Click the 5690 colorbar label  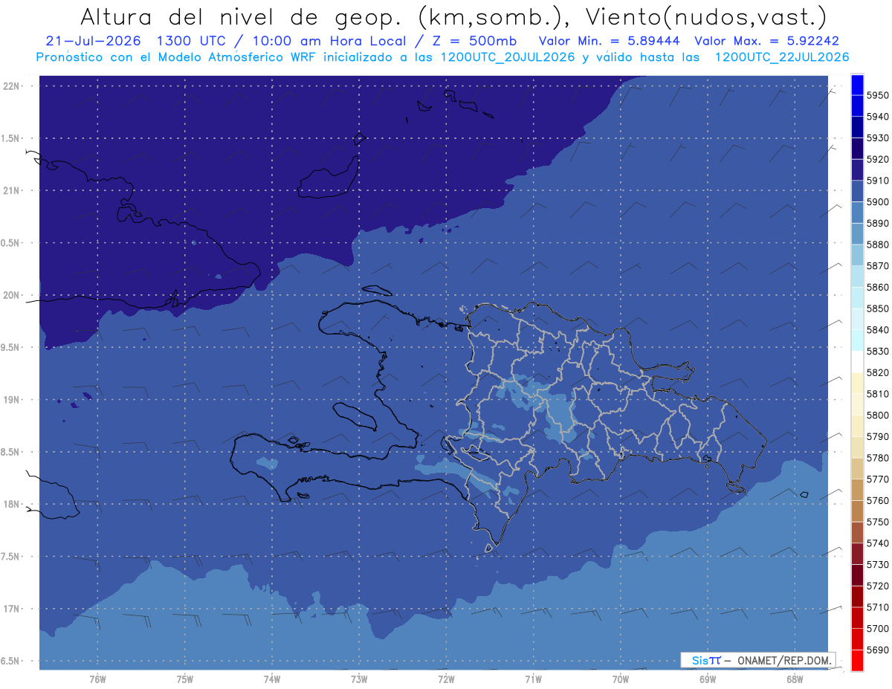(877, 650)
